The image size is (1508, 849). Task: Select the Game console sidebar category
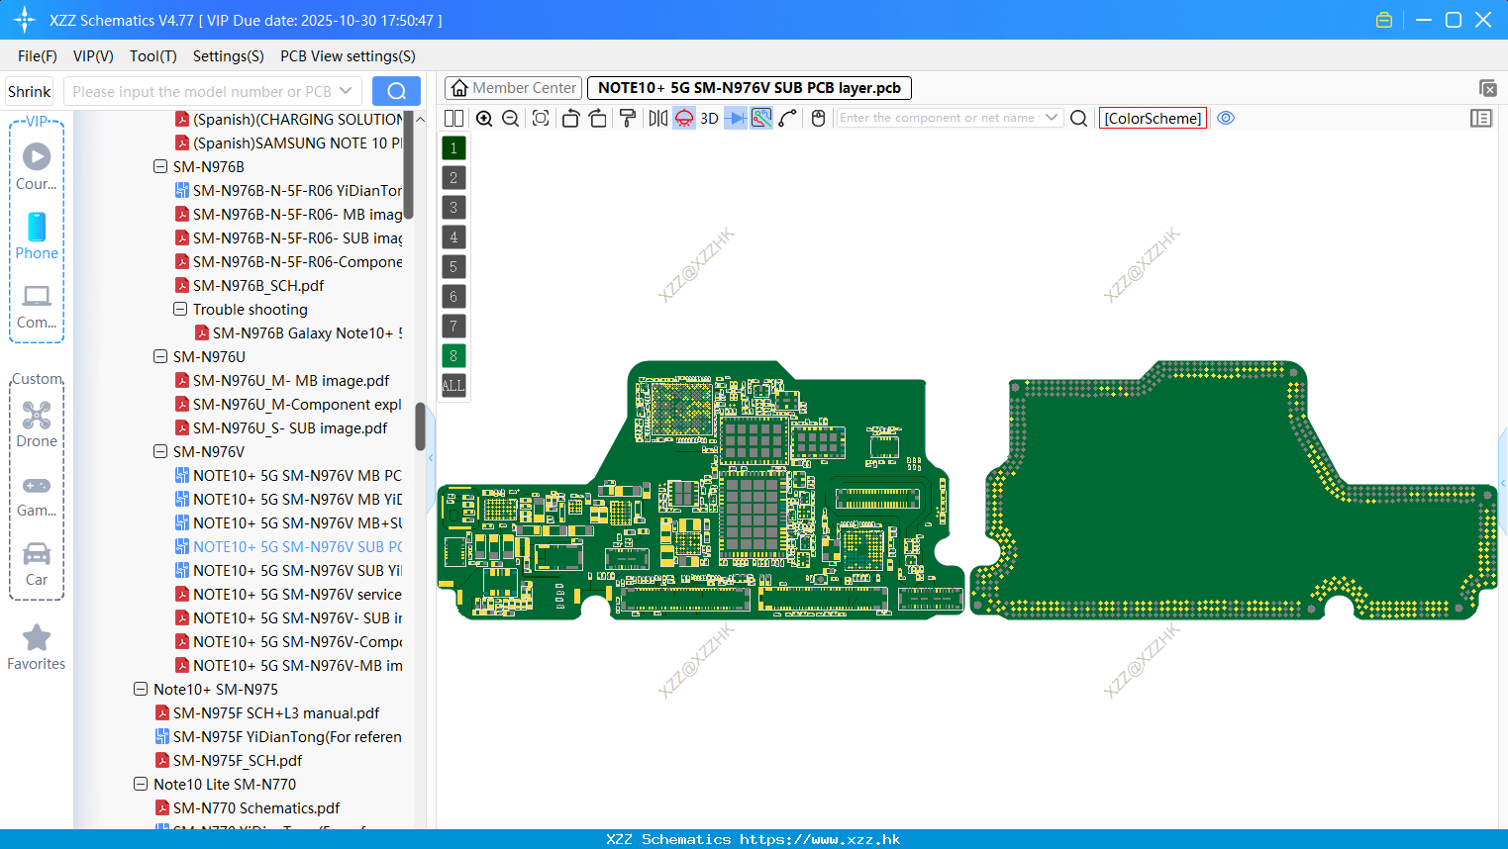click(37, 495)
